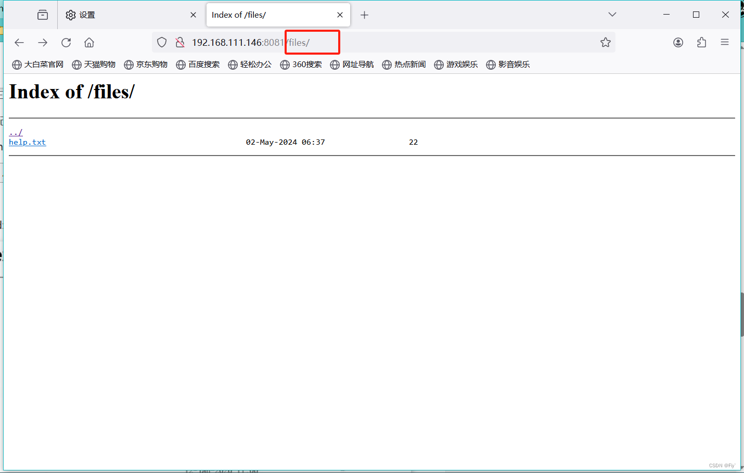The image size is (744, 473).
Task: Go forward to the next page
Action: click(43, 43)
